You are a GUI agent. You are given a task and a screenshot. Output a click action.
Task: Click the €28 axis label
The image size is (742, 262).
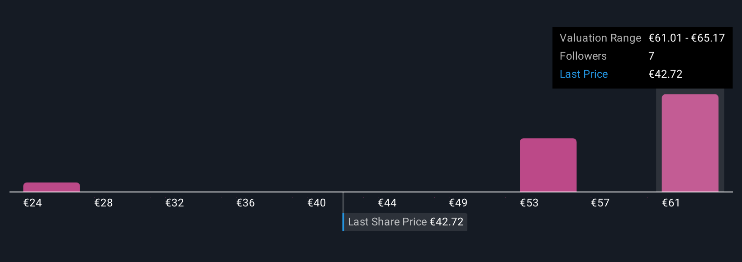[x=104, y=203]
